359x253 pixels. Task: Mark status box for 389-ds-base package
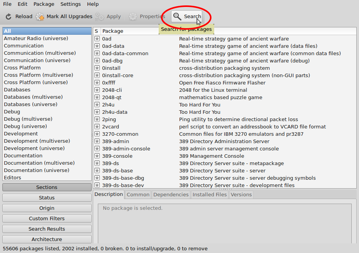97,171
